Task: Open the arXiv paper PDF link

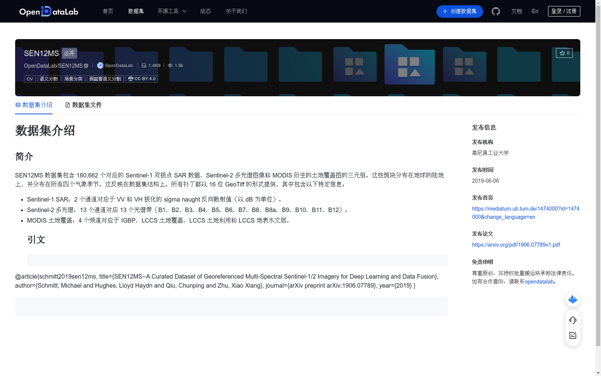Action: point(516,244)
